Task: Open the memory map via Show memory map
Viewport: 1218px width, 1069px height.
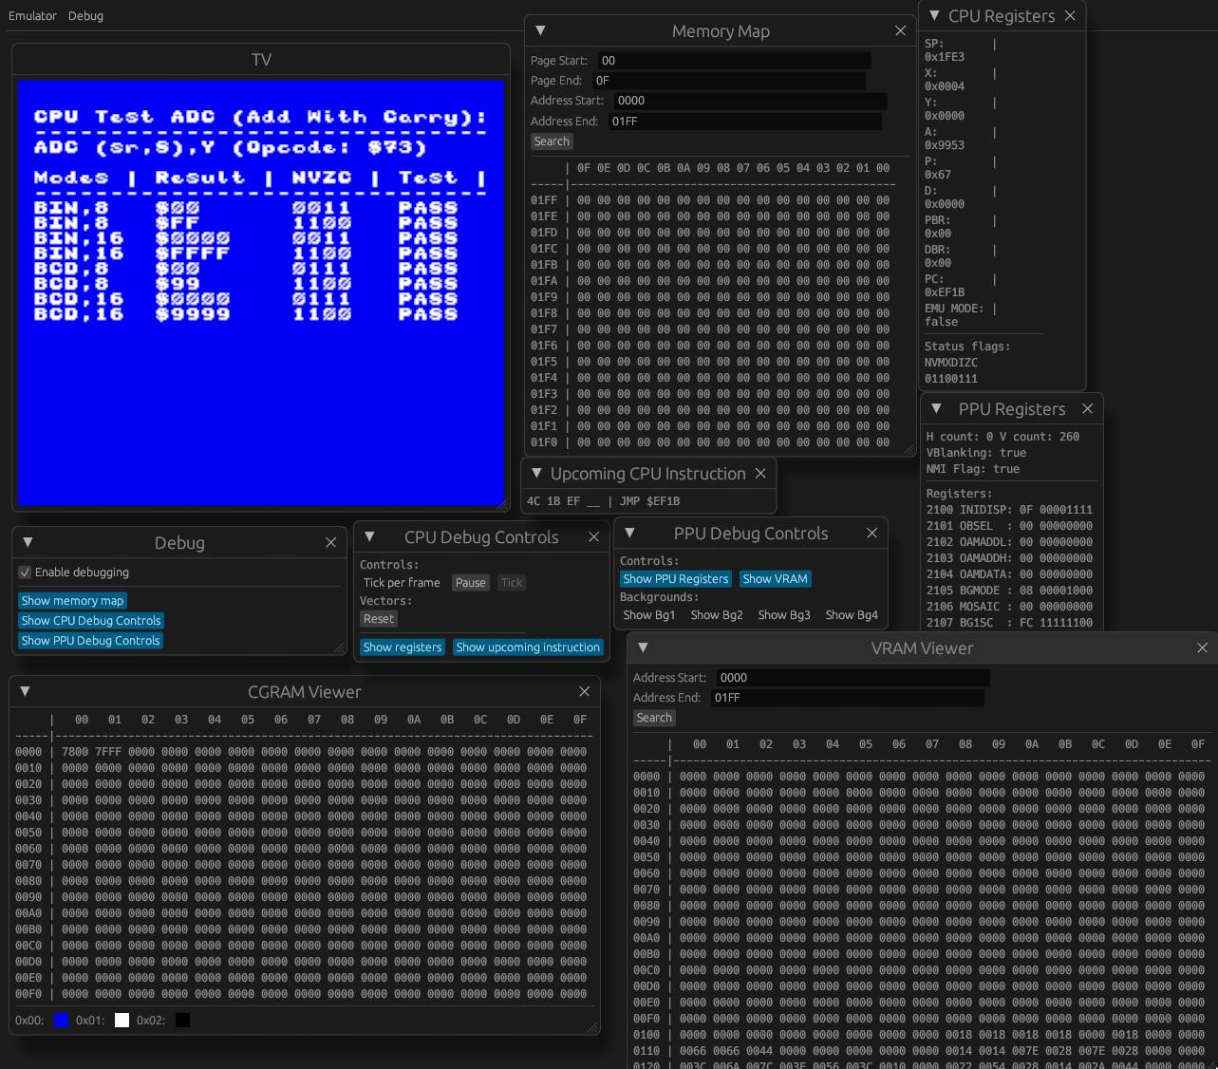Action: 71,600
